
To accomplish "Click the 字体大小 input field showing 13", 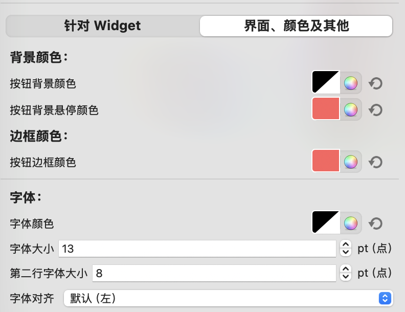I will (197, 249).
